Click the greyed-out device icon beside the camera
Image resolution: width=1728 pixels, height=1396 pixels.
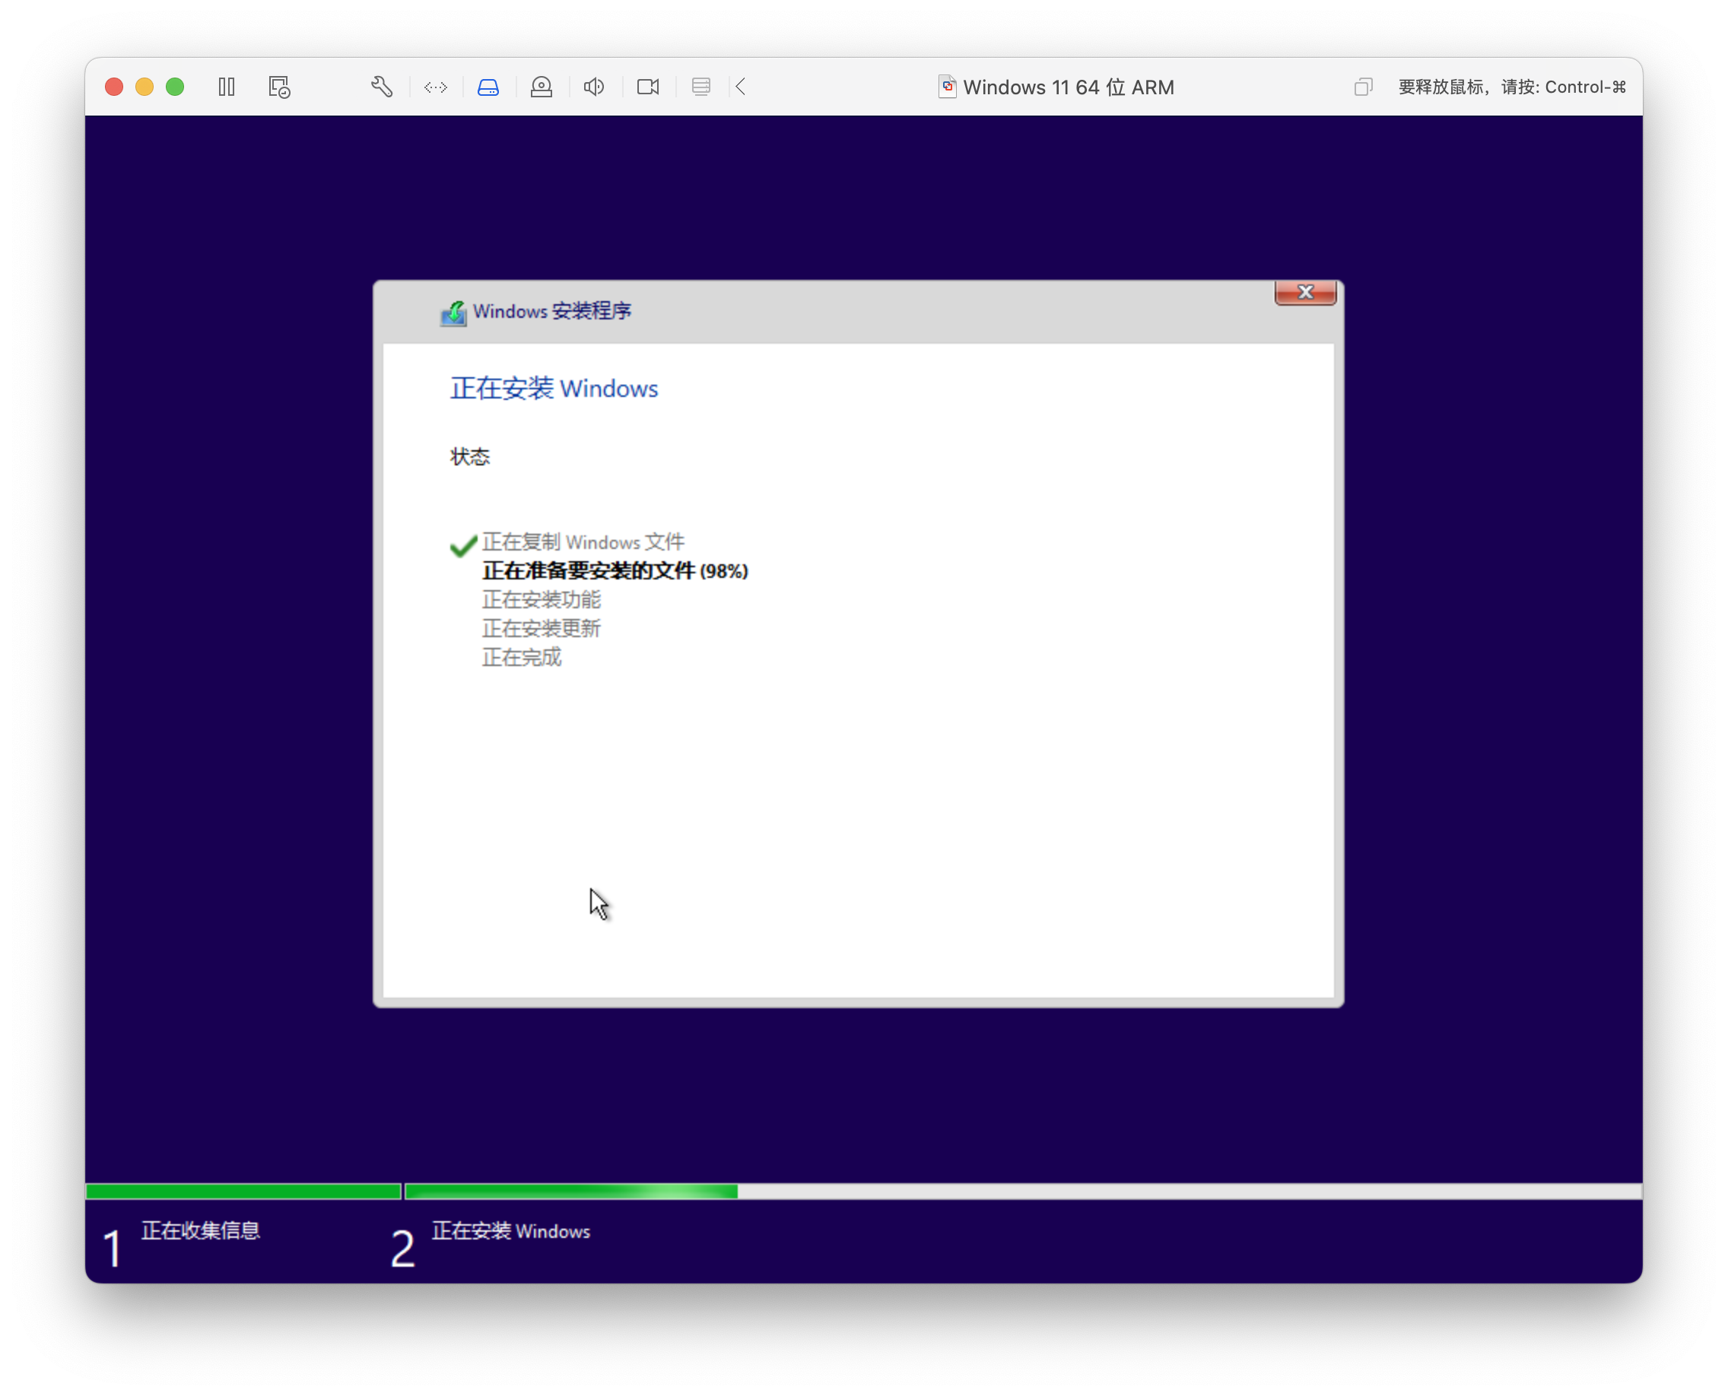[700, 87]
